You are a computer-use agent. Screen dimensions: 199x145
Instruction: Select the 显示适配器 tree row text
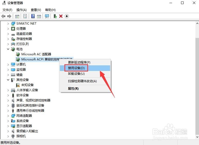click(x=24, y=126)
